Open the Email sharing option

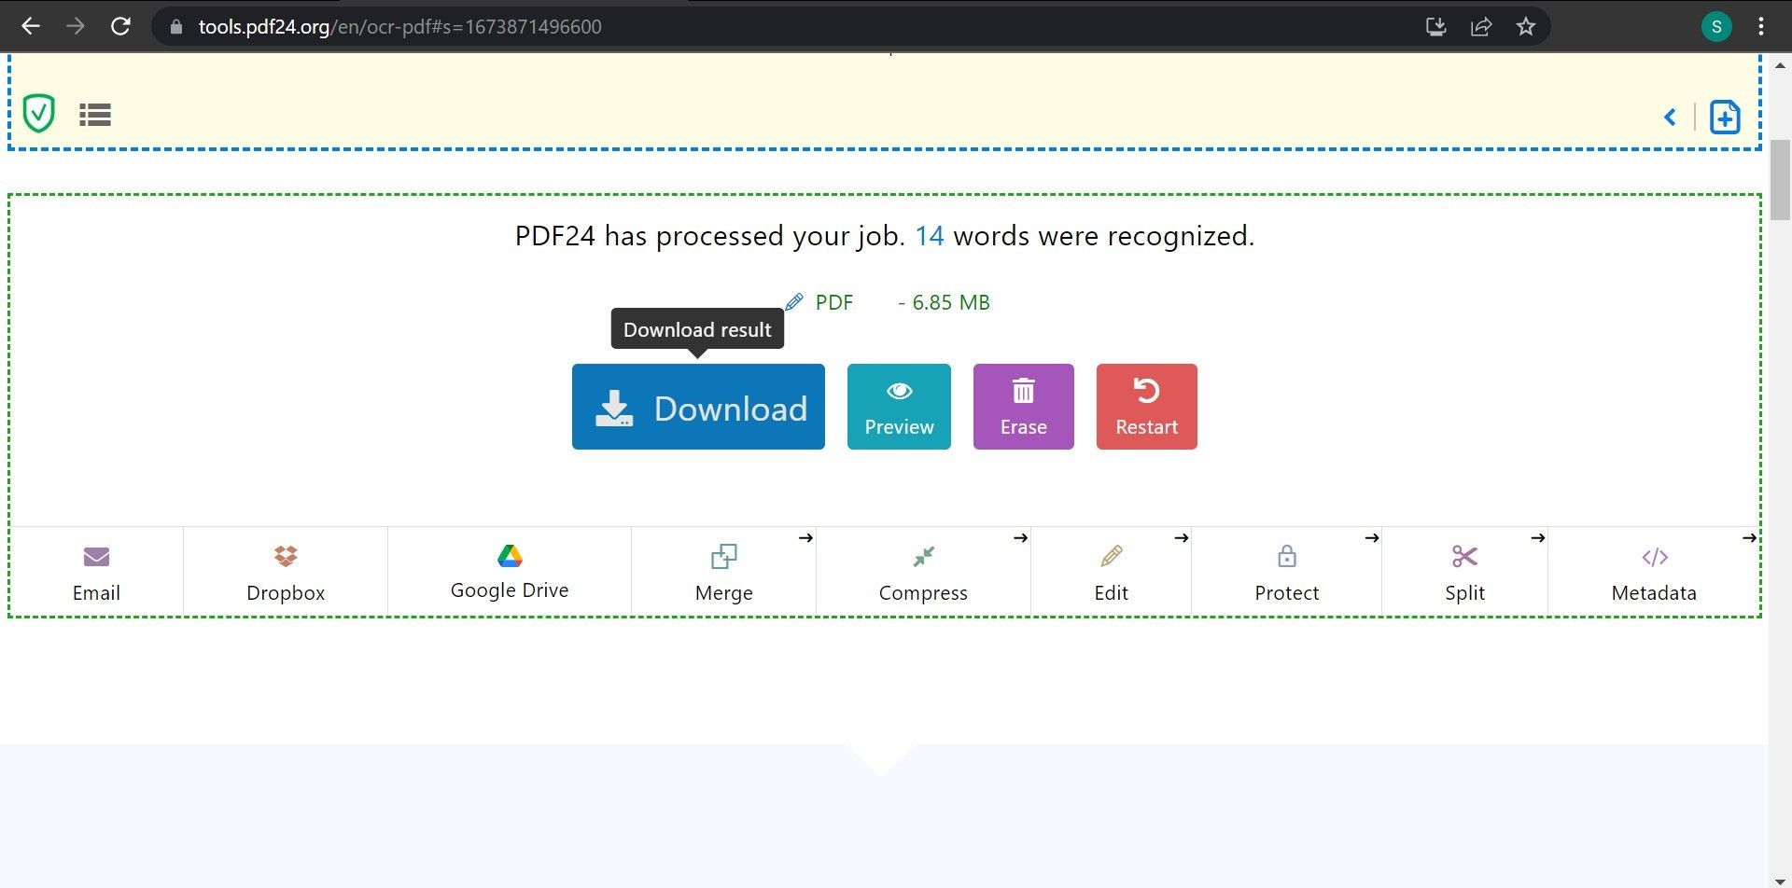(x=95, y=571)
